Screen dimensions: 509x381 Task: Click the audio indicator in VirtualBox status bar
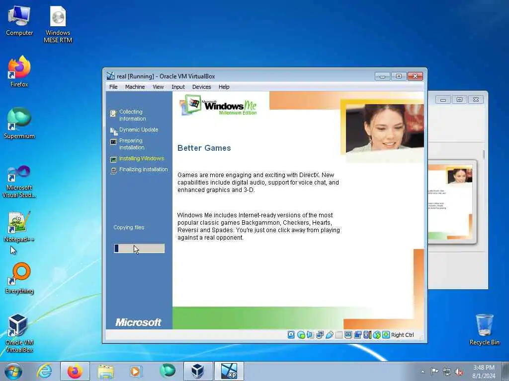click(310, 335)
